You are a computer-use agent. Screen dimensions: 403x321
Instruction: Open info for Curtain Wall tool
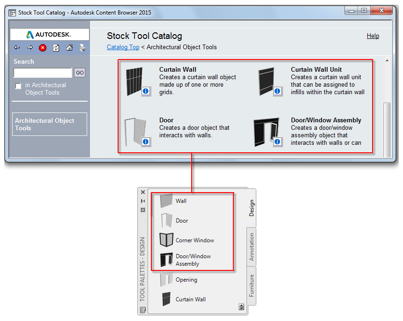click(146, 91)
